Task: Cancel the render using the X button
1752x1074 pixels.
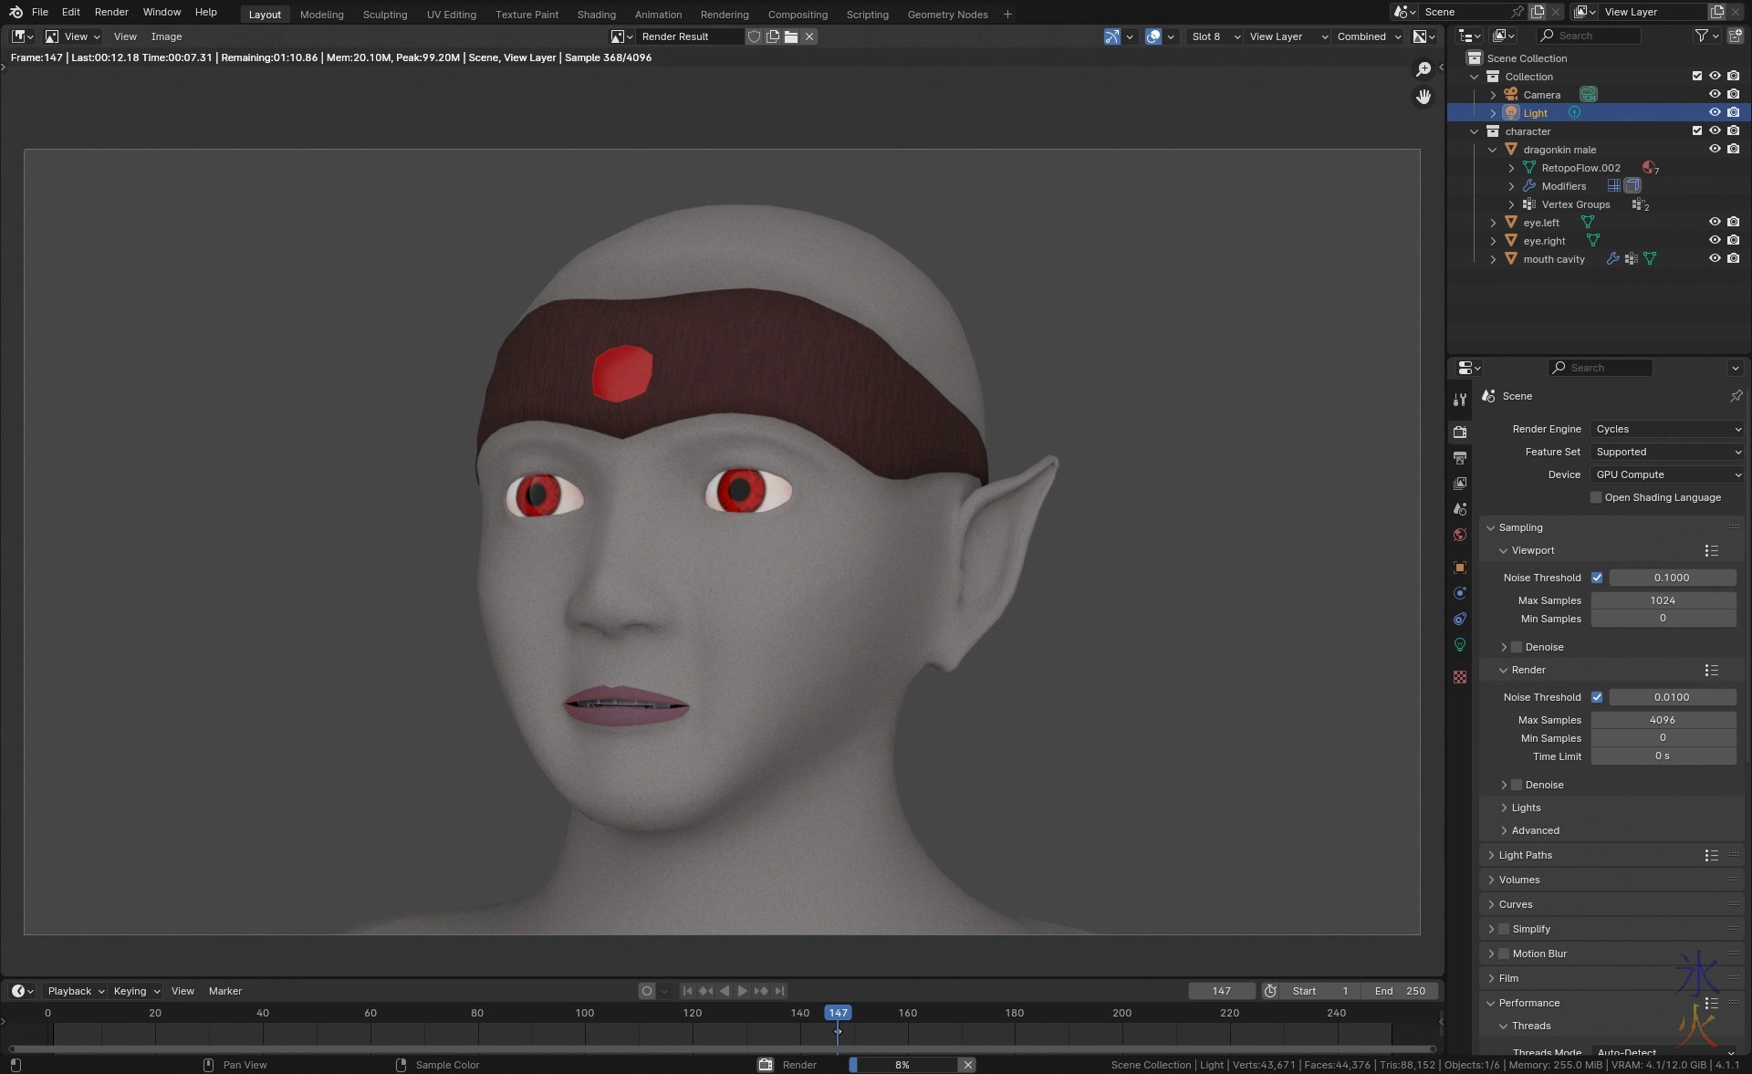Action: (968, 1065)
